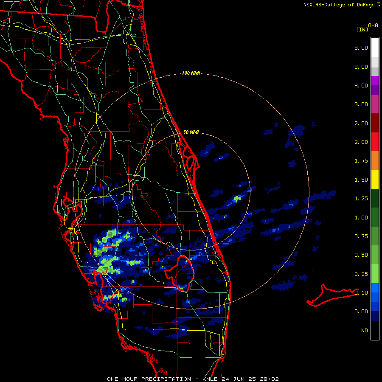Click the OHA product label
382x382 pixels.
pyautogui.click(x=373, y=25)
